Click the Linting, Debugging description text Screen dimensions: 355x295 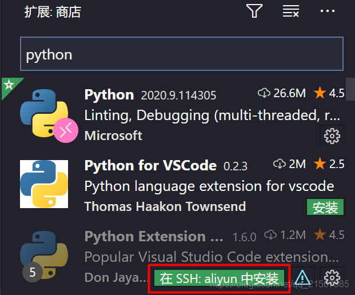(x=212, y=115)
